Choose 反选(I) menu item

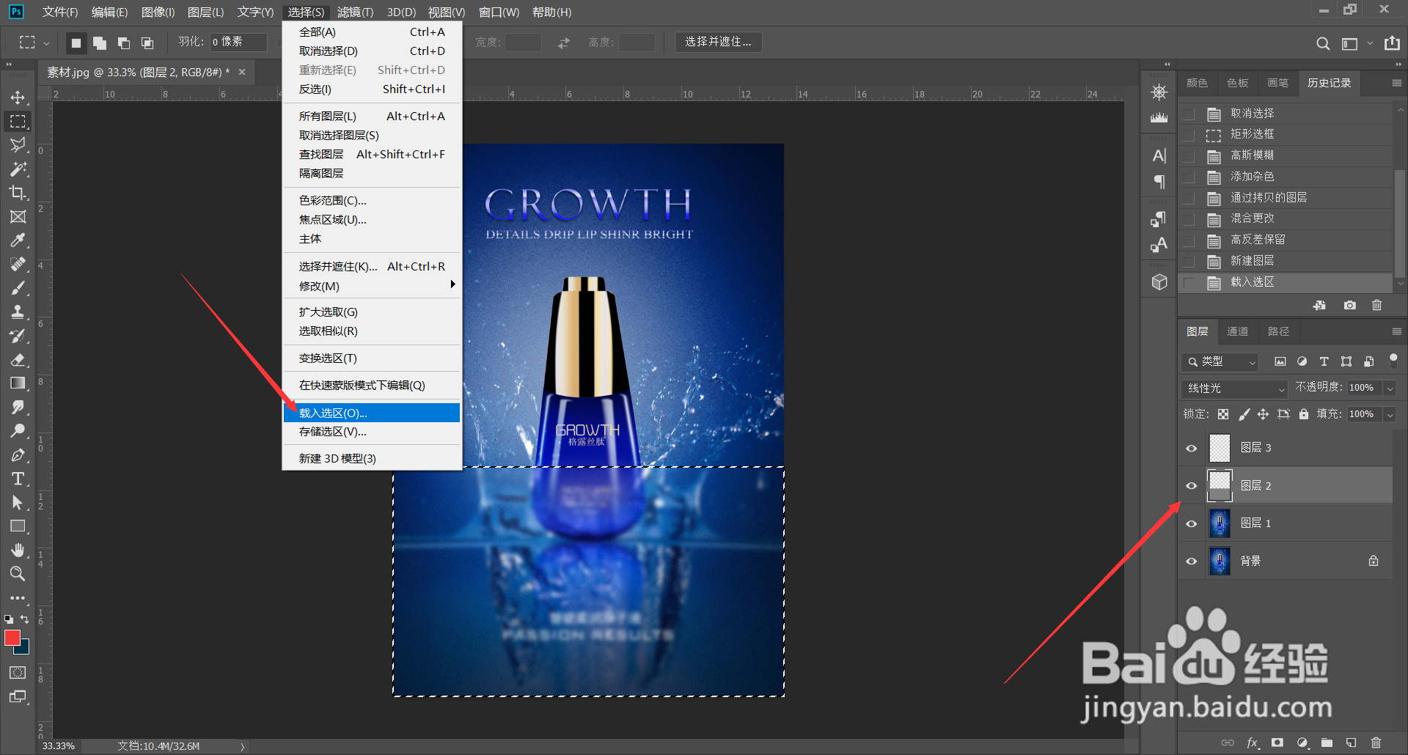[372, 89]
